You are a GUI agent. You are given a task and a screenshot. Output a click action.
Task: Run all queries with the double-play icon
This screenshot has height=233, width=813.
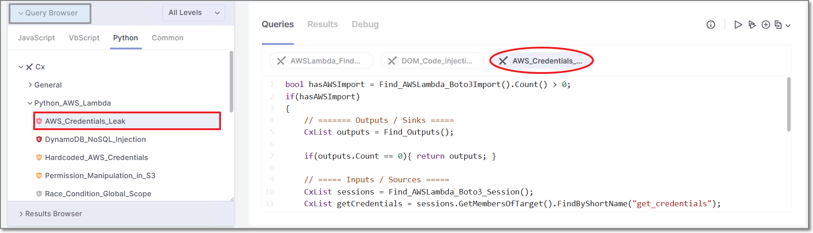pyautogui.click(x=752, y=24)
